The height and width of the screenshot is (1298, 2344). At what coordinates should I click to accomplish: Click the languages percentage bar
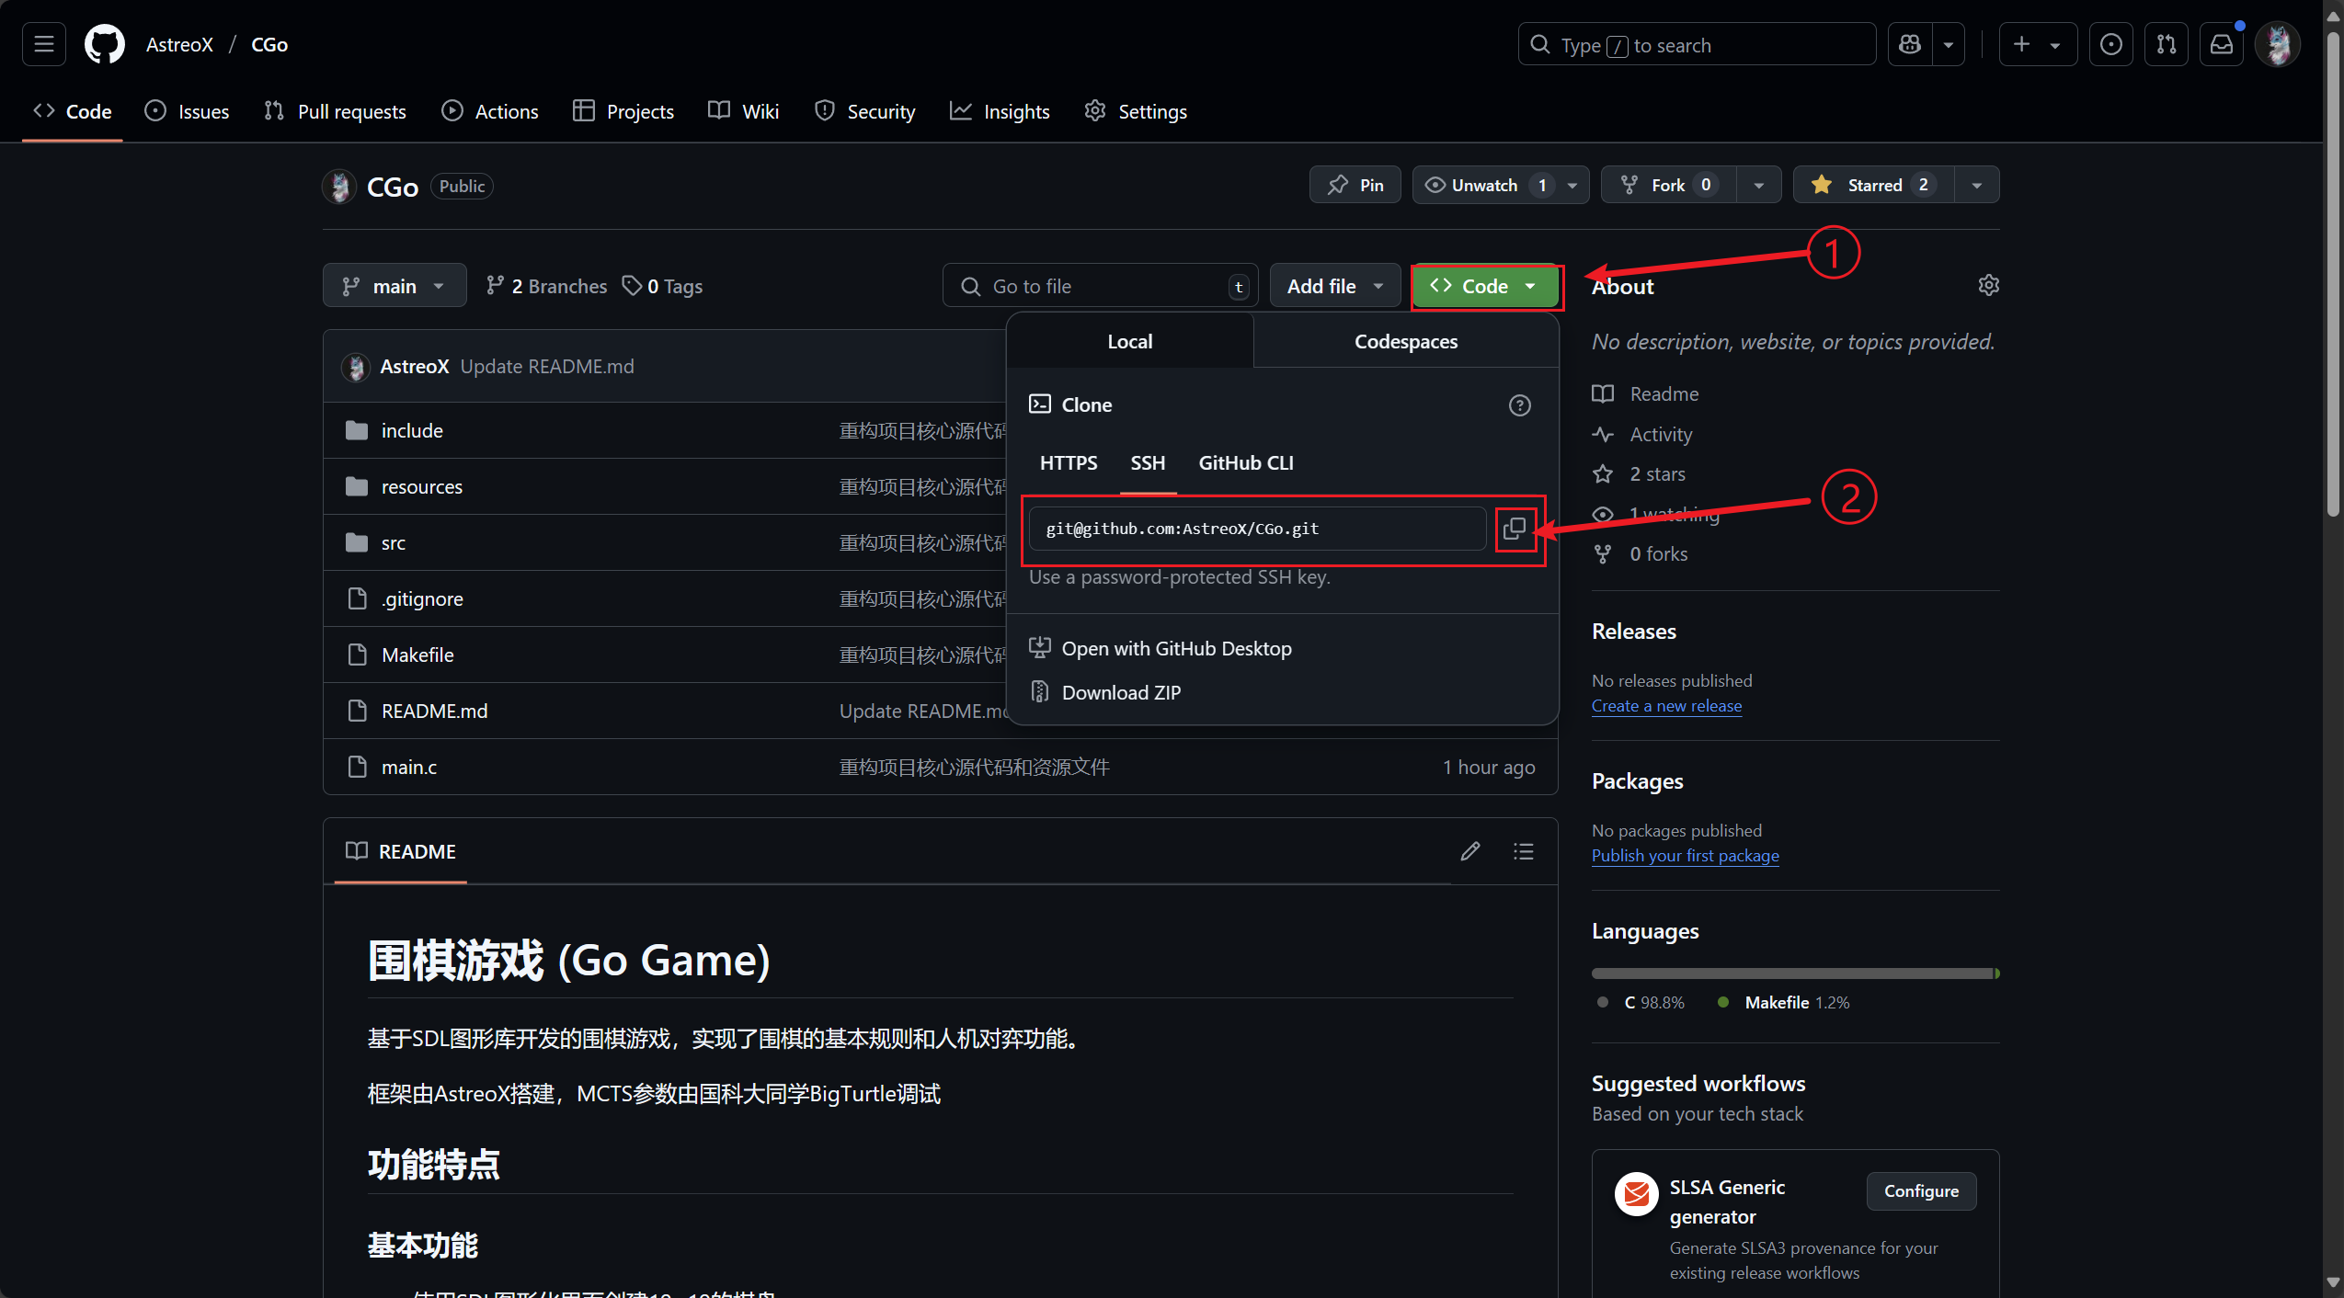(1795, 973)
